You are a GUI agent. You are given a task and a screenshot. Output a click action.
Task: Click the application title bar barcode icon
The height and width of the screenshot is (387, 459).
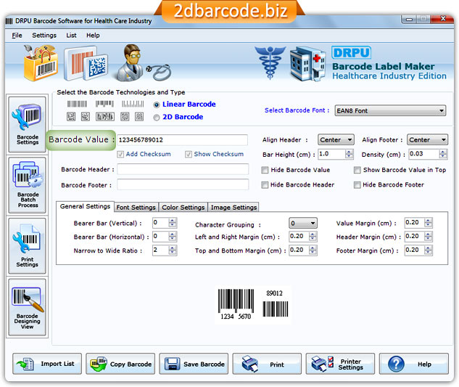point(9,21)
